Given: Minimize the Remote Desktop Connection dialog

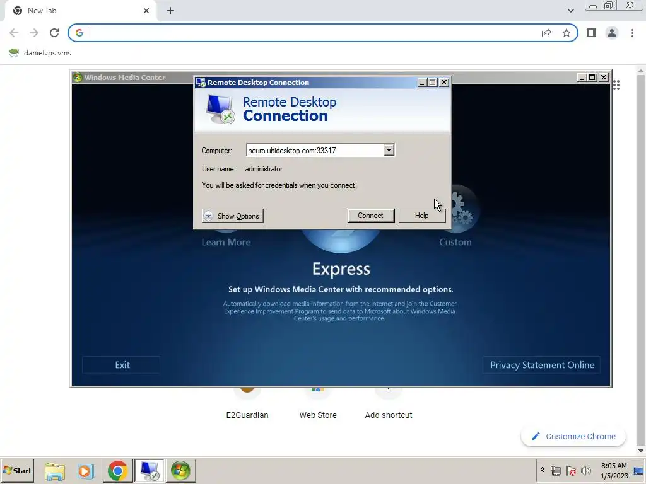Looking at the screenshot, I should click(421, 83).
